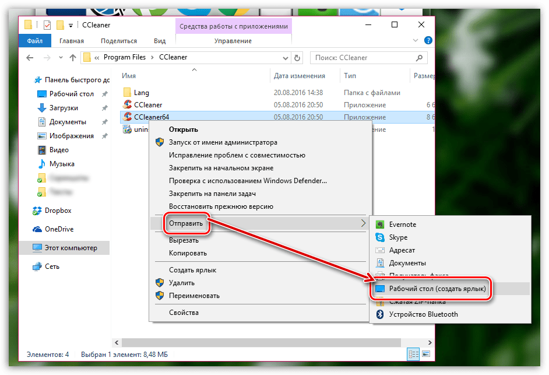This screenshot has width=549, height=375.
Task: Sort by Дата изменения column header
Action: click(300, 76)
